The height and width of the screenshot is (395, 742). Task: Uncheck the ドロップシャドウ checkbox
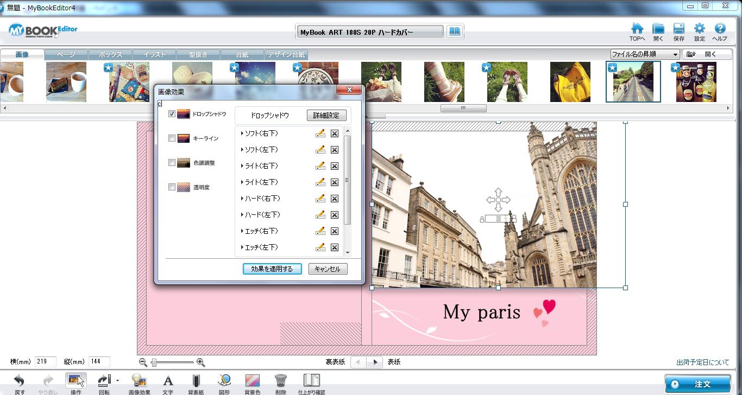point(172,114)
